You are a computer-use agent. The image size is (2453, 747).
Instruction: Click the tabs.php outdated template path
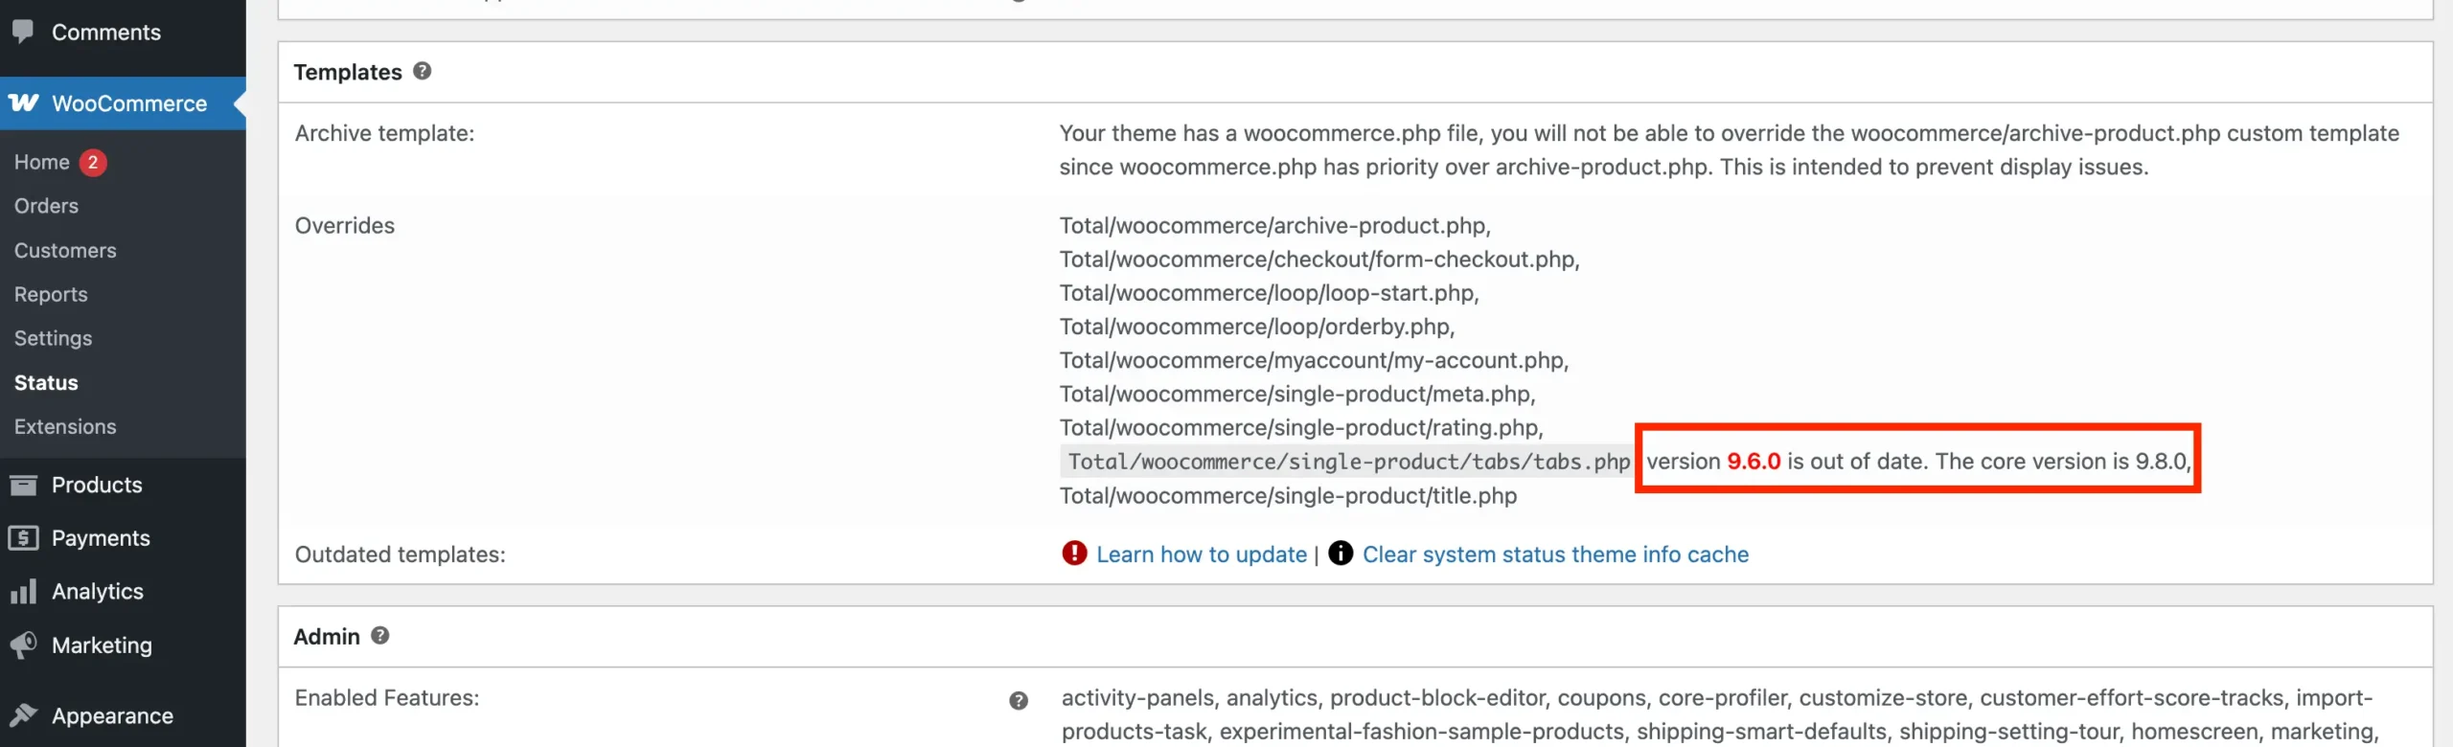pos(1348,462)
